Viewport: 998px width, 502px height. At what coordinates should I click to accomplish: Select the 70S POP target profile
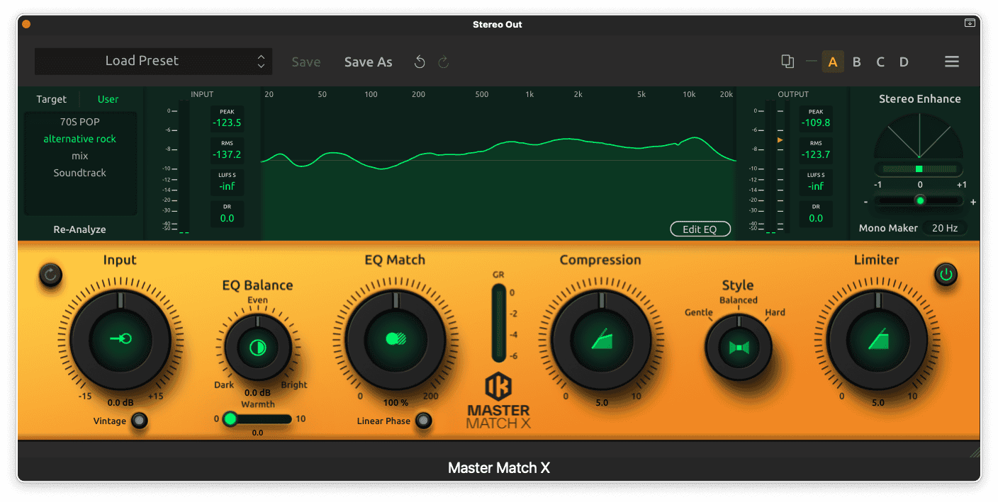tap(79, 121)
